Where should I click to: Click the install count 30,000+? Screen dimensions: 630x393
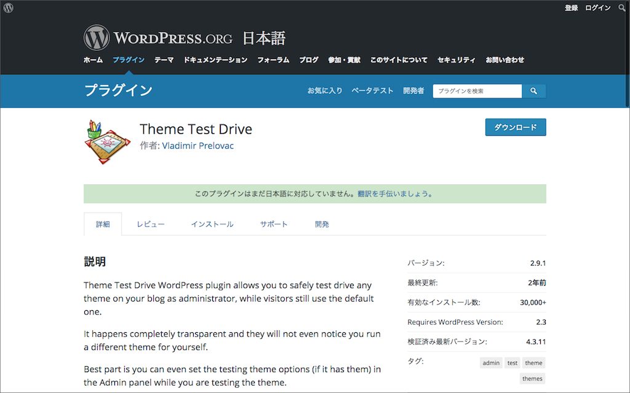click(533, 302)
